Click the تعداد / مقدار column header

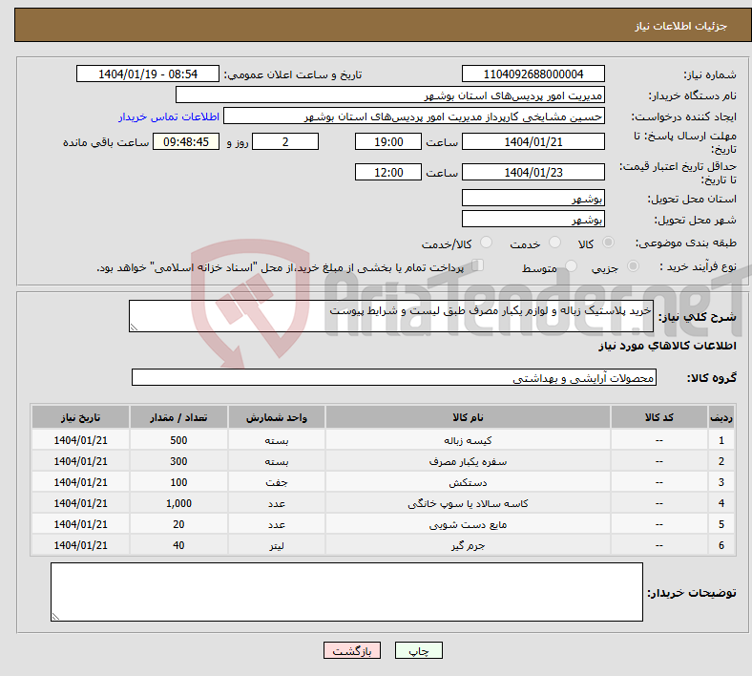[178, 418]
